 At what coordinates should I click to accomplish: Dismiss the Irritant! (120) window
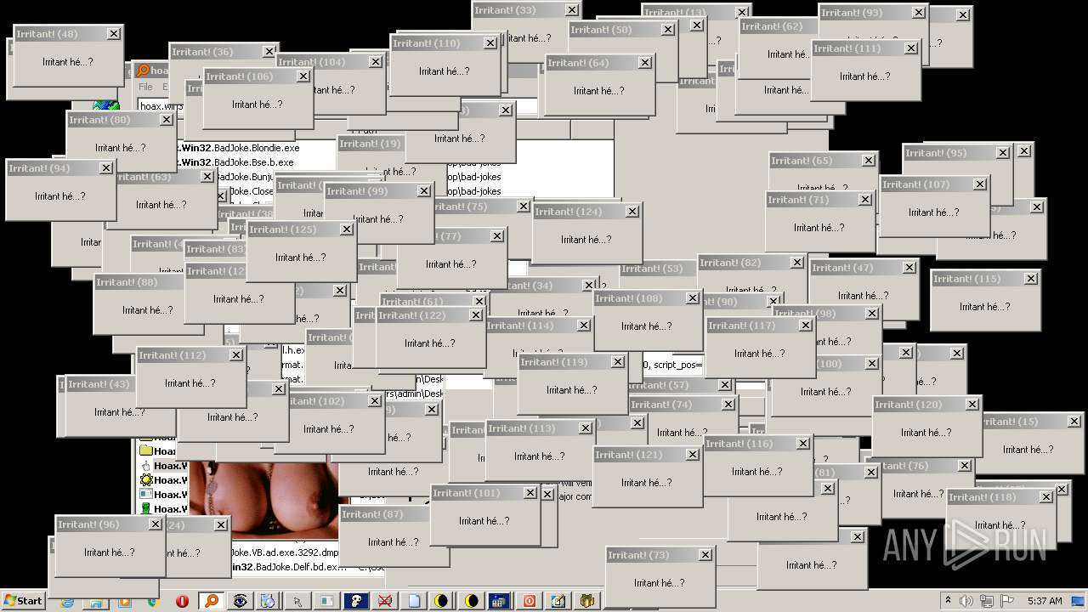click(x=972, y=405)
